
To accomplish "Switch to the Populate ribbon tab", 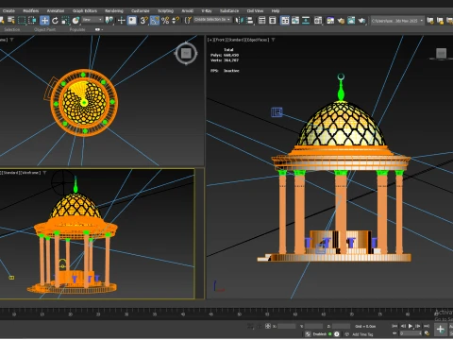I will coord(77,29).
